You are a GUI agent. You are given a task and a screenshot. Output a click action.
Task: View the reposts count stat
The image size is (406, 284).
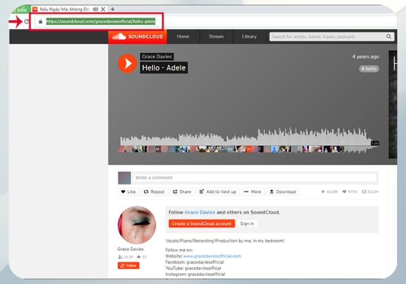pyautogui.click(x=370, y=191)
